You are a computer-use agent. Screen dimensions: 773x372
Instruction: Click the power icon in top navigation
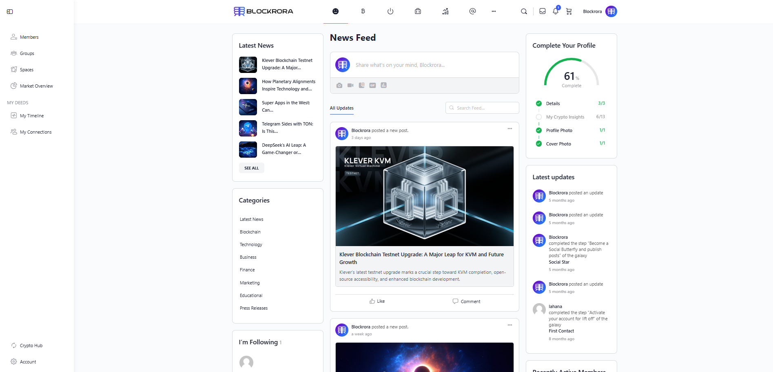[390, 11]
